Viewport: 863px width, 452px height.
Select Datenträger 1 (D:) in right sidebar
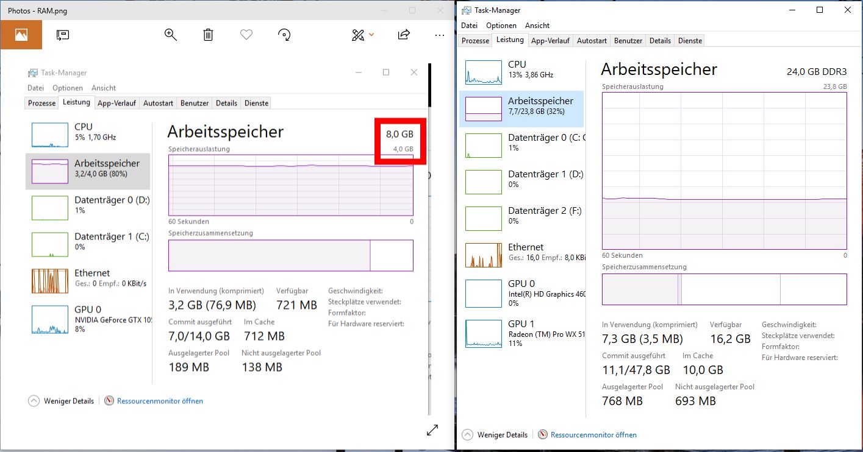tap(522, 182)
